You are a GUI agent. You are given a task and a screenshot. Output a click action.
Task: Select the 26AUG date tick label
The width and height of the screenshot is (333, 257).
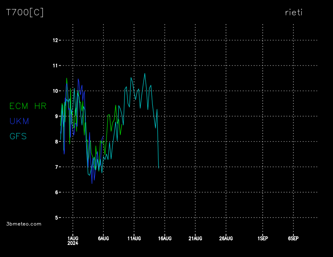226,238
